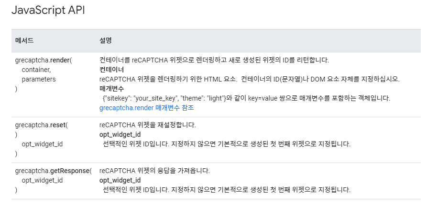The width and height of the screenshot is (427, 205).
Task: Click bold opt_widget_id in getResponse description
Action: click(x=120, y=180)
